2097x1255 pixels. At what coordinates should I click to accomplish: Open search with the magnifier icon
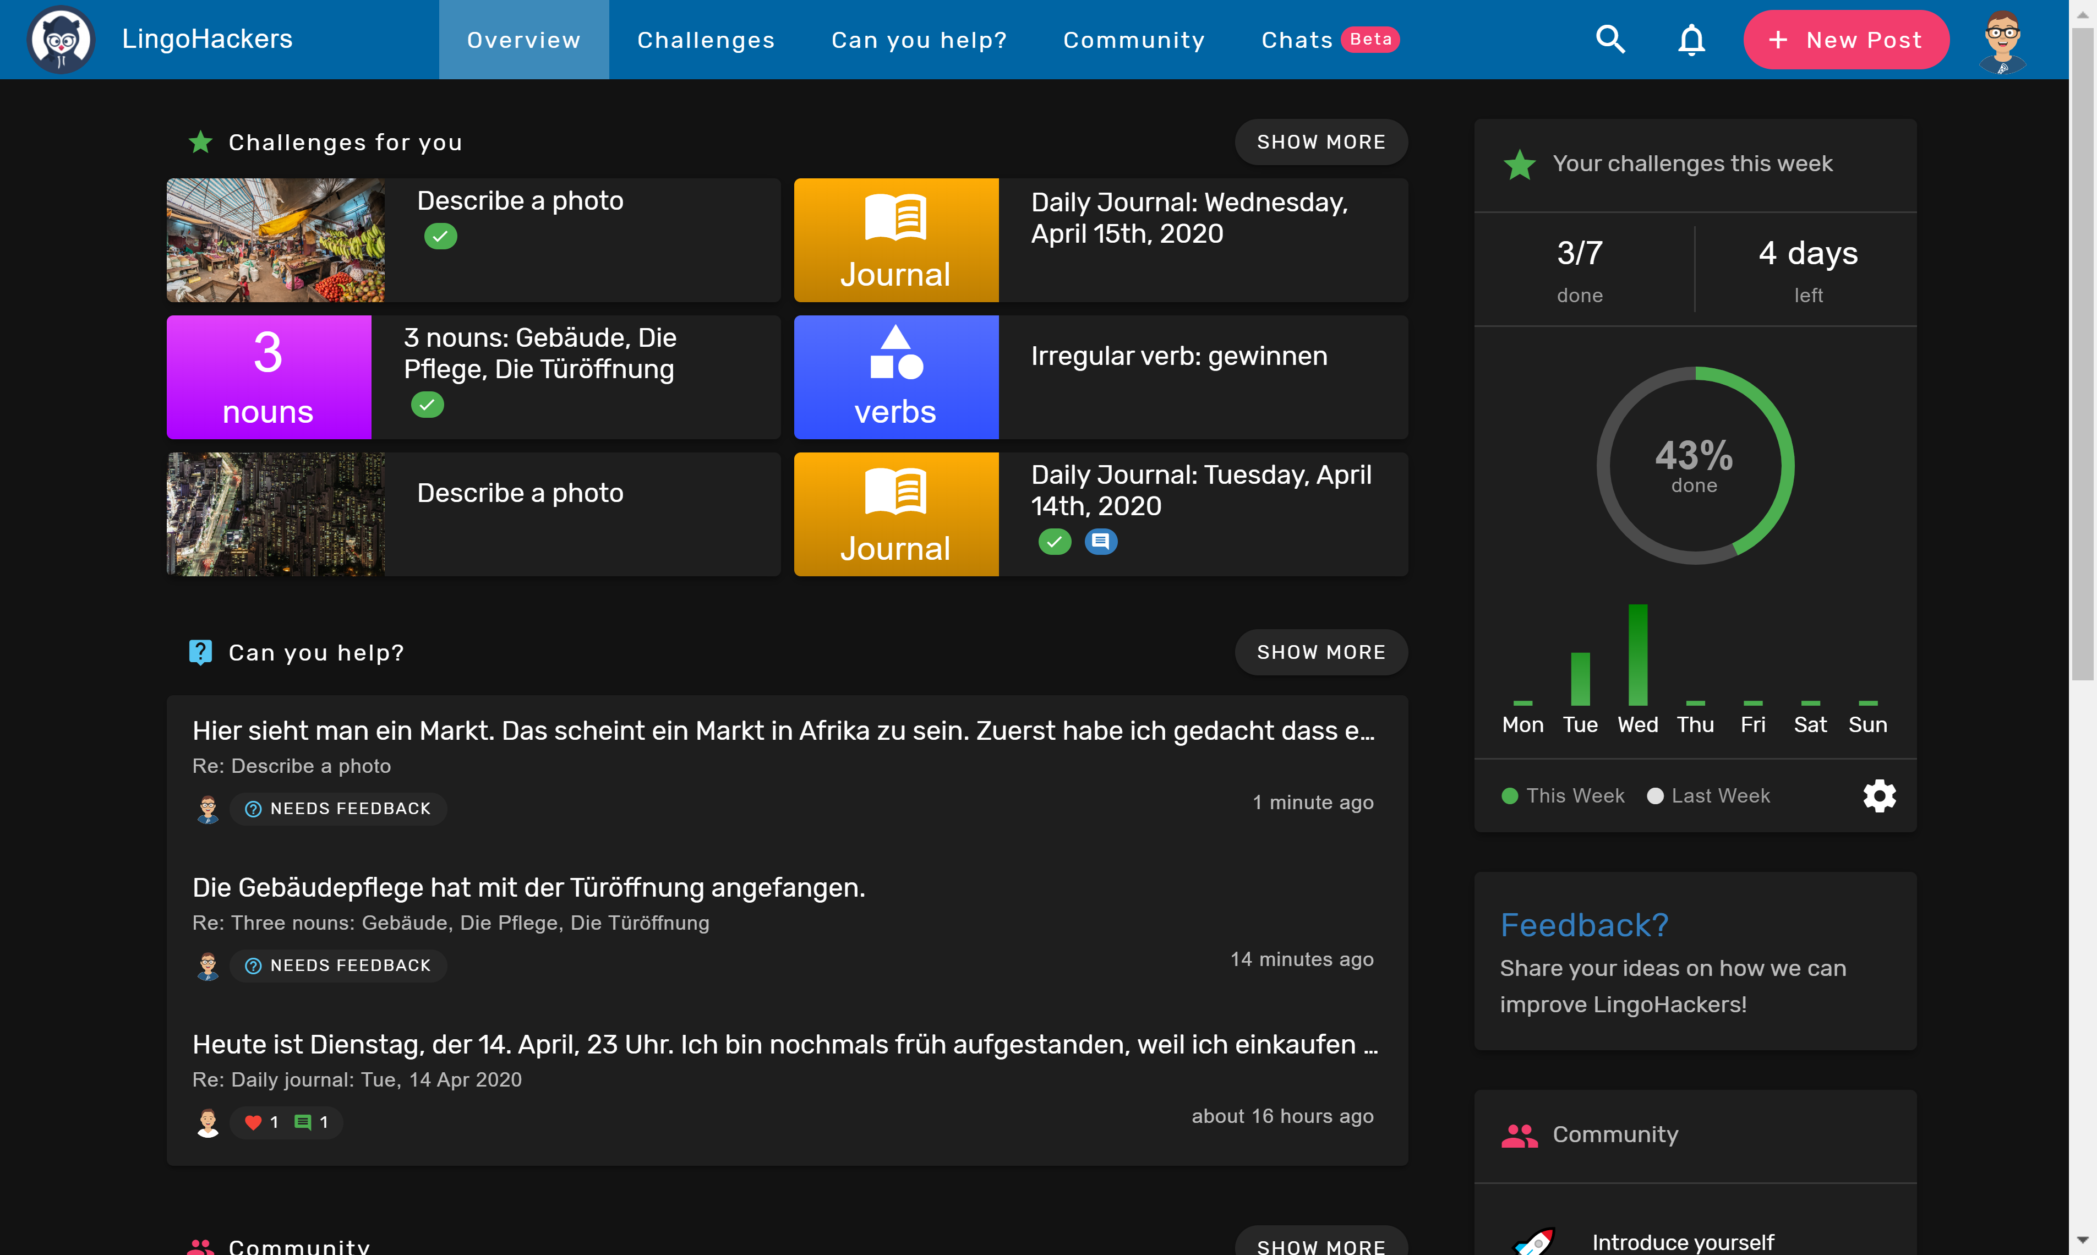click(1610, 40)
